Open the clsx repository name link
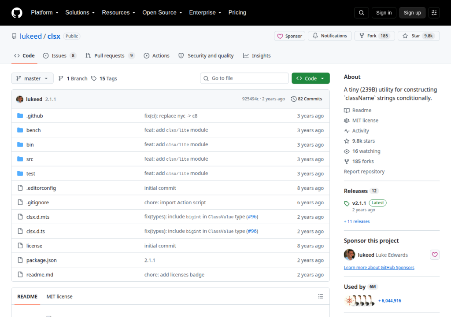 pyautogui.click(x=54, y=36)
